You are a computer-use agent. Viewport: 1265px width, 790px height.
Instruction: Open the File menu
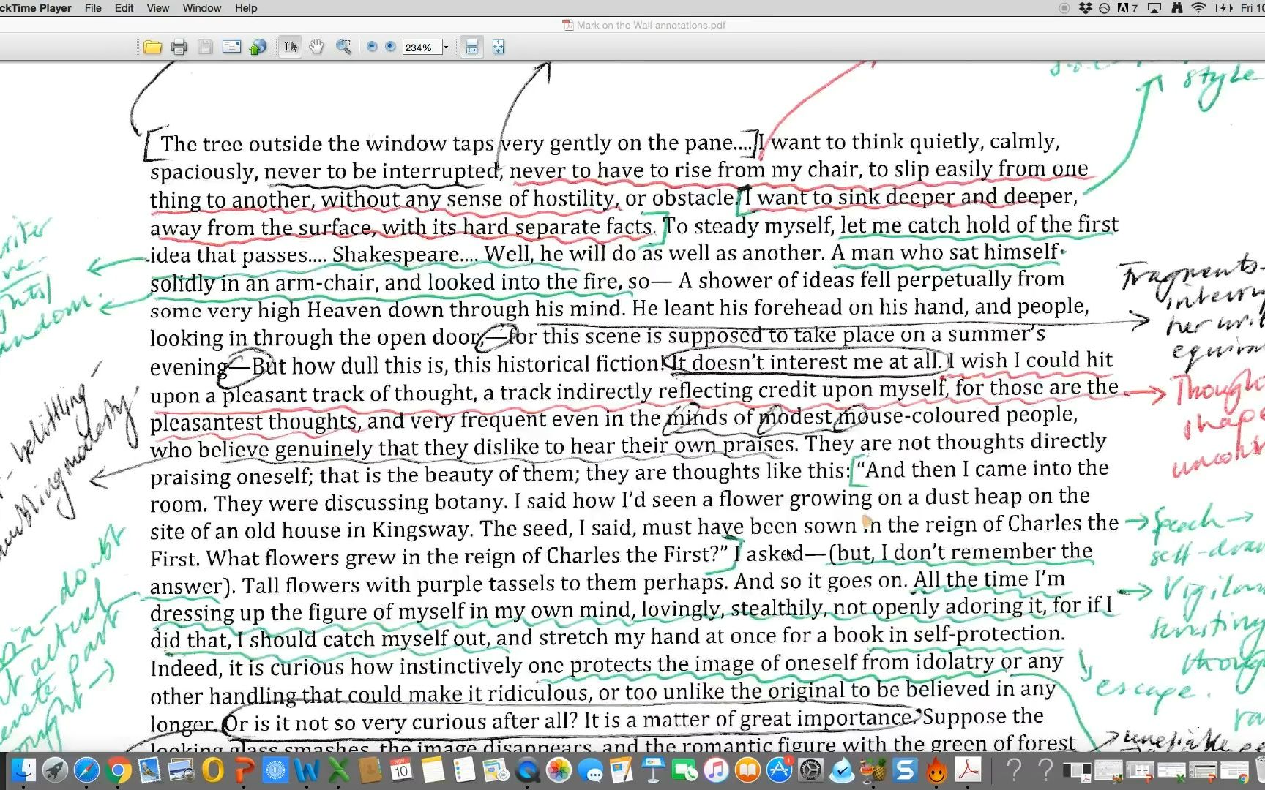coord(93,8)
